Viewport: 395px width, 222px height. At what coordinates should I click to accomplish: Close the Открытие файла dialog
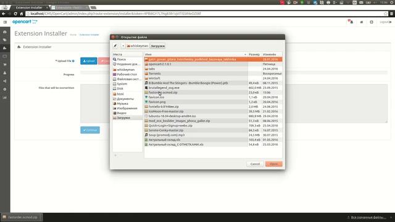point(113,37)
